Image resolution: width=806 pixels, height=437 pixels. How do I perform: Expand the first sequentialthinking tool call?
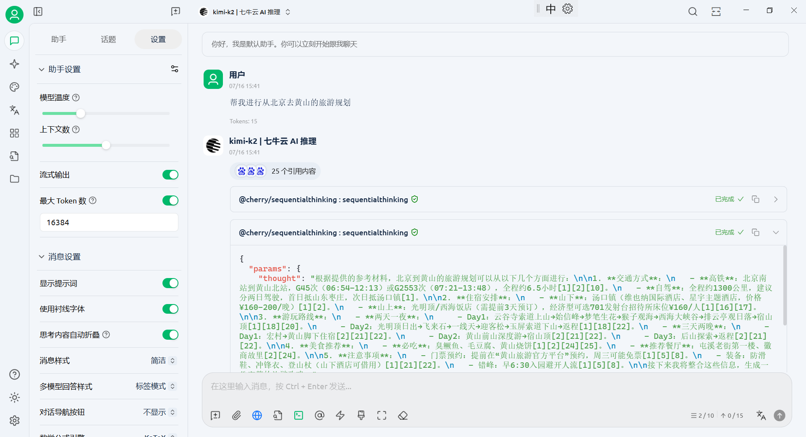(x=776, y=199)
